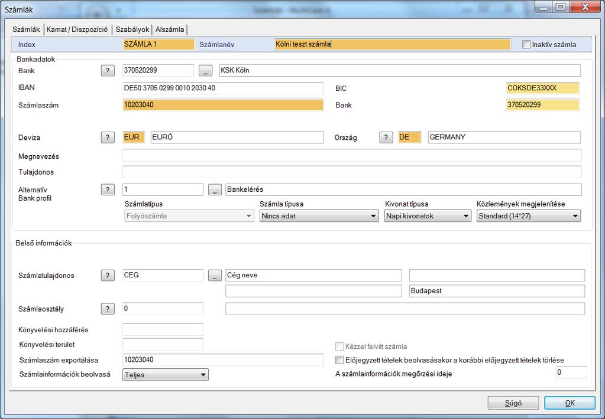Click the browse button next to Cég neve
This screenshot has width=605, height=419.
pyautogui.click(x=215, y=276)
